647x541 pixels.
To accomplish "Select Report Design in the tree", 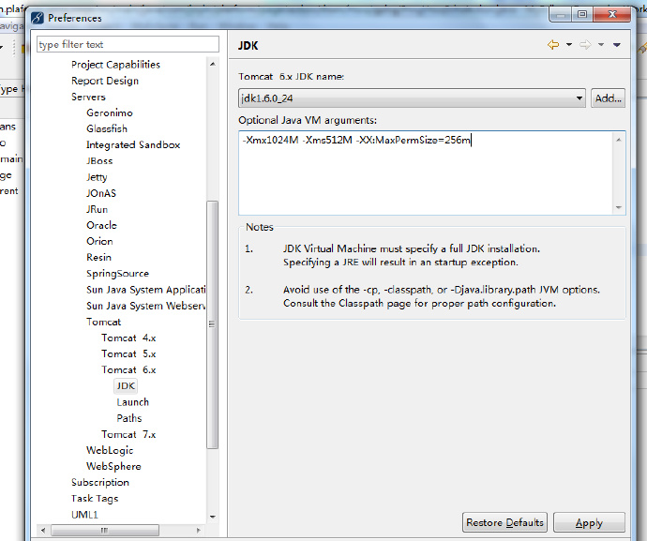I will point(105,81).
